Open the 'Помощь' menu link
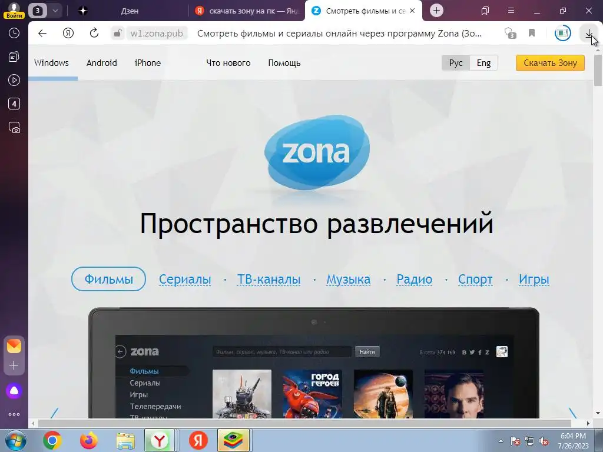This screenshot has width=603, height=452. pos(284,63)
